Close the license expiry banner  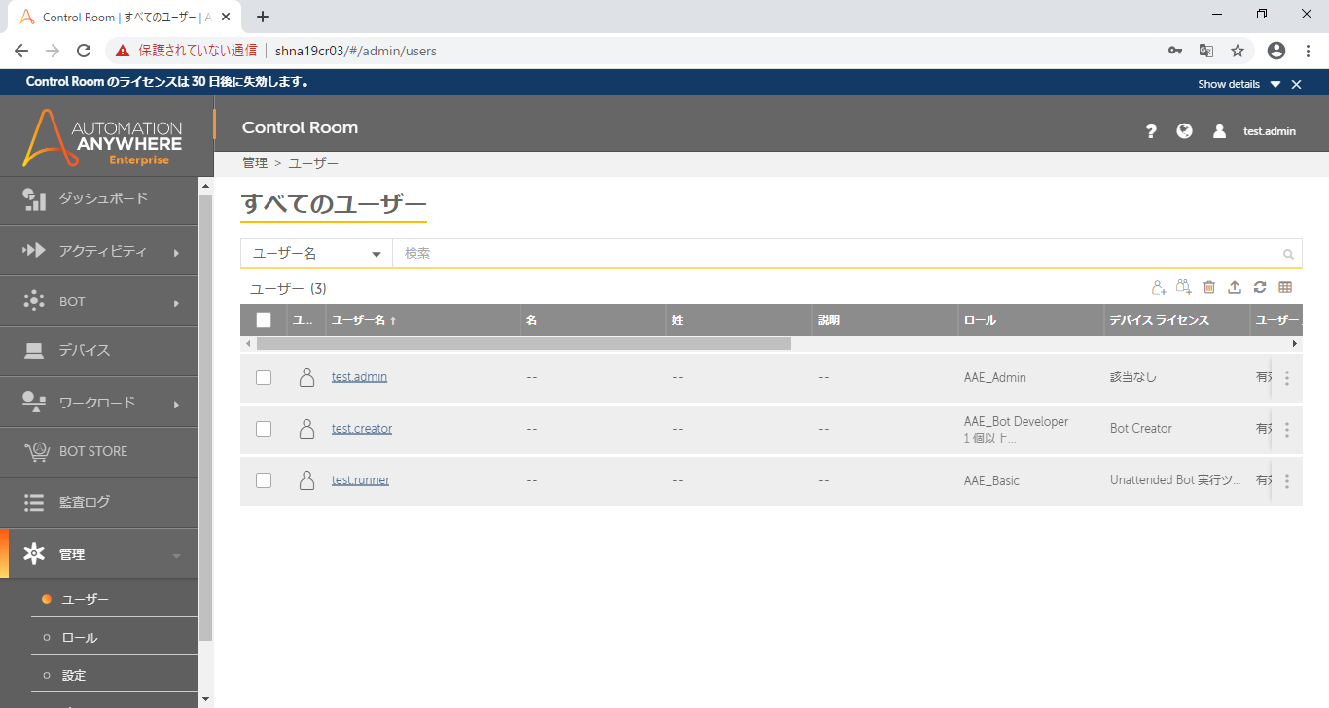point(1296,84)
